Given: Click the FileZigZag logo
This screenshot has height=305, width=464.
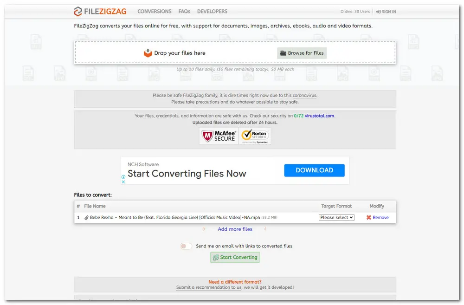Looking at the screenshot, I should click(x=100, y=12).
